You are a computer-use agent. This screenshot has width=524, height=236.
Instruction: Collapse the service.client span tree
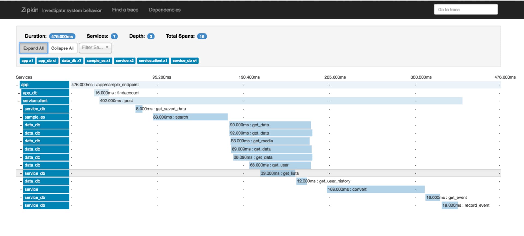[x=19, y=101]
